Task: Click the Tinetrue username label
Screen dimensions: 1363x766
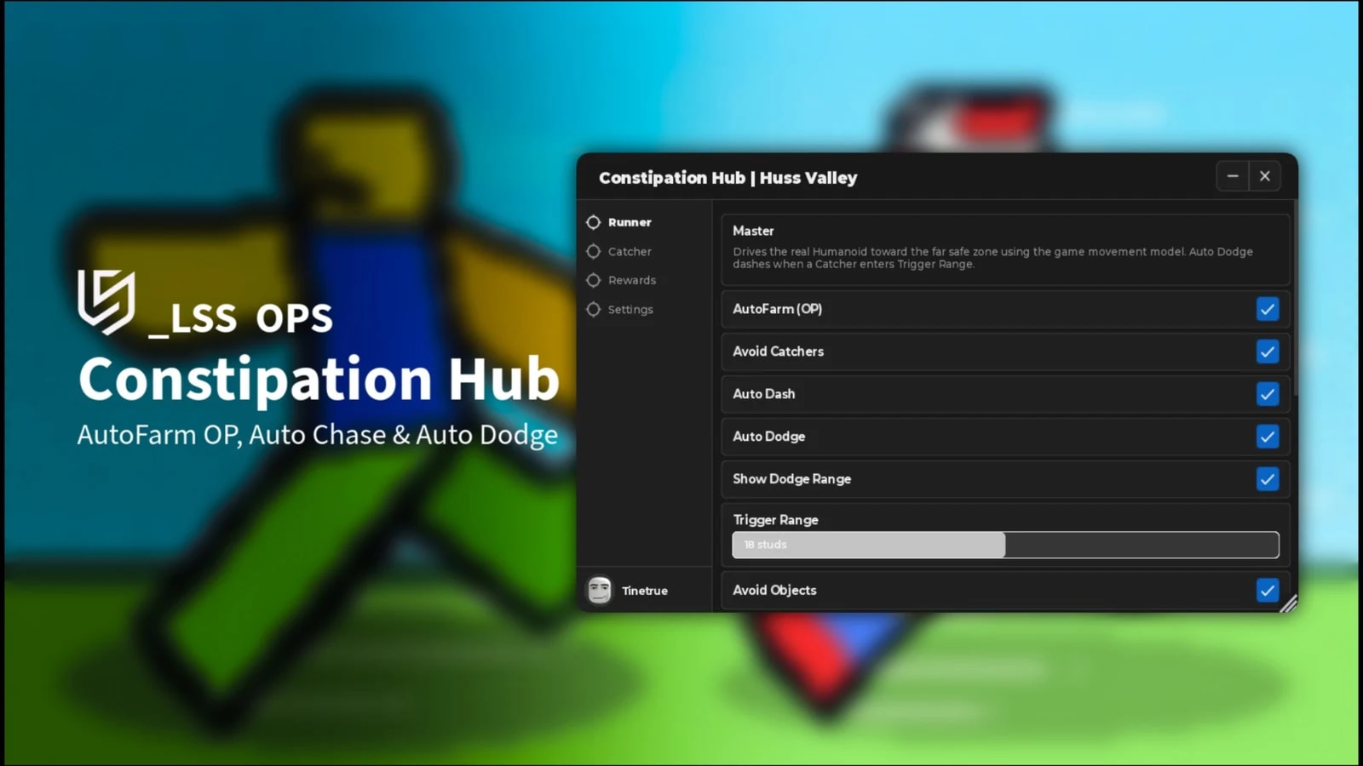Action: click(x=645, y=591)
